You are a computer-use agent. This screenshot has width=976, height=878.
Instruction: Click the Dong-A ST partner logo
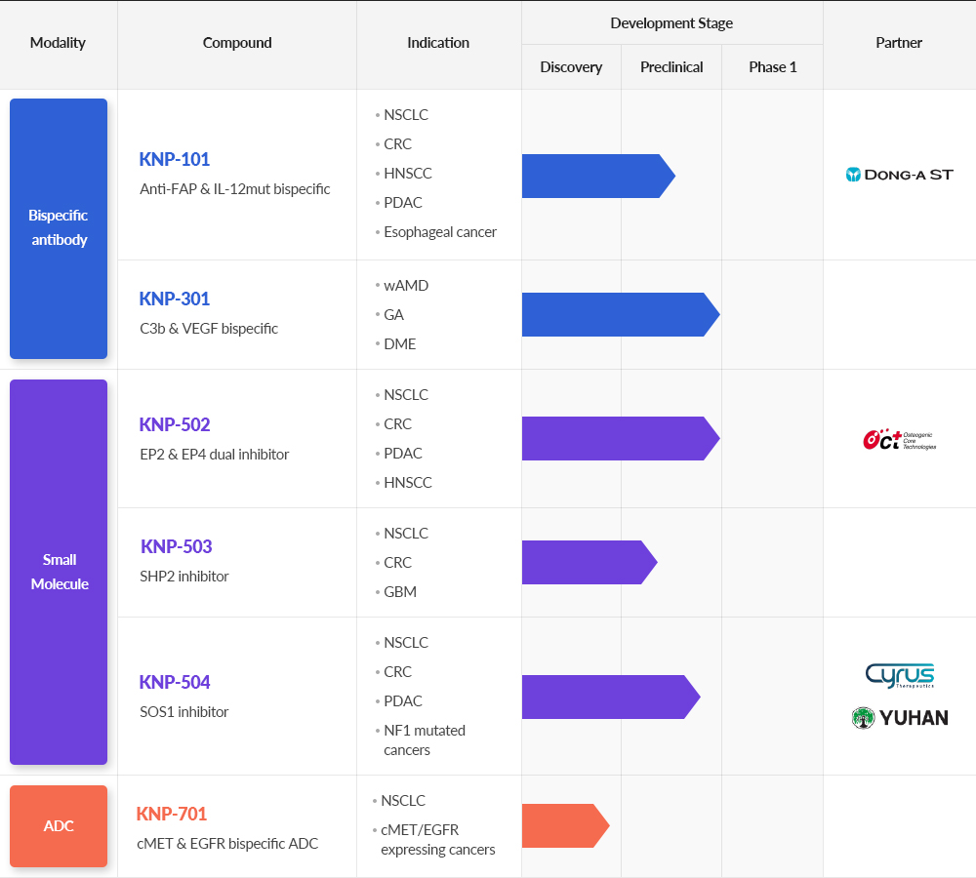coord(899,175)
